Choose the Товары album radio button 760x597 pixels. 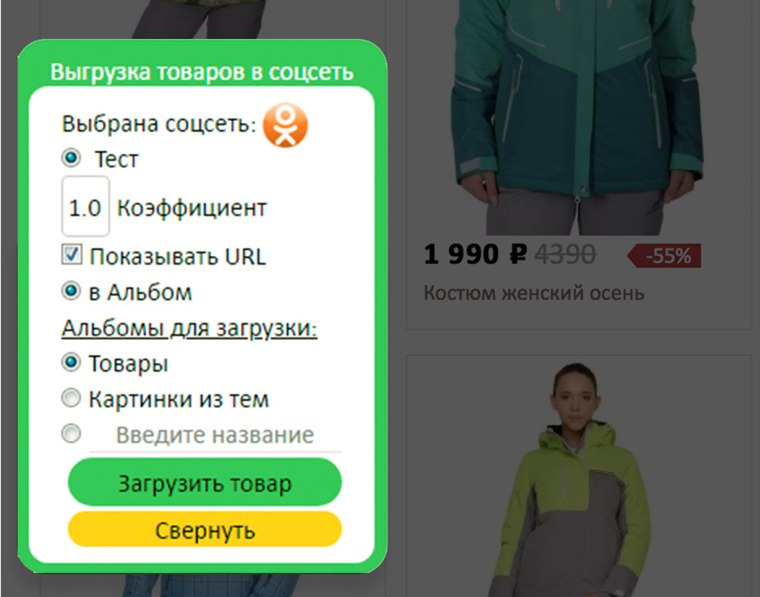71,363
